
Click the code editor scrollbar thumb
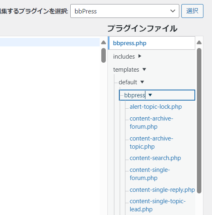click(x=103, y=55)
